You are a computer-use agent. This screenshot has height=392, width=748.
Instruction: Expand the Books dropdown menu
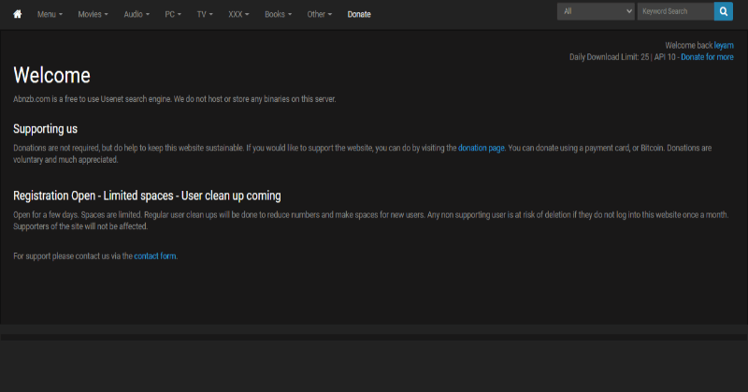[278, 15]
